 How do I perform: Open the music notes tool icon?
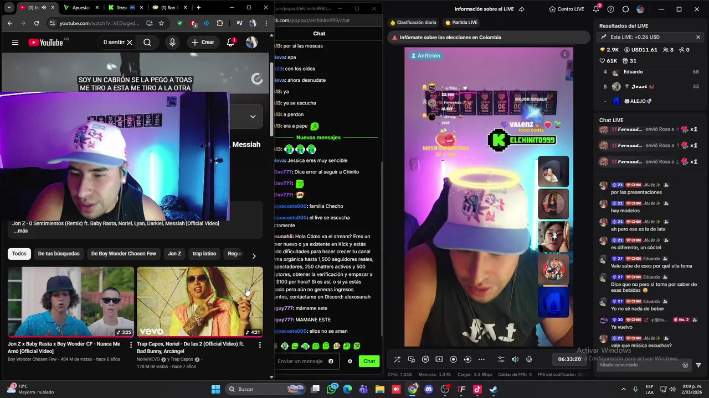point(412,359)
